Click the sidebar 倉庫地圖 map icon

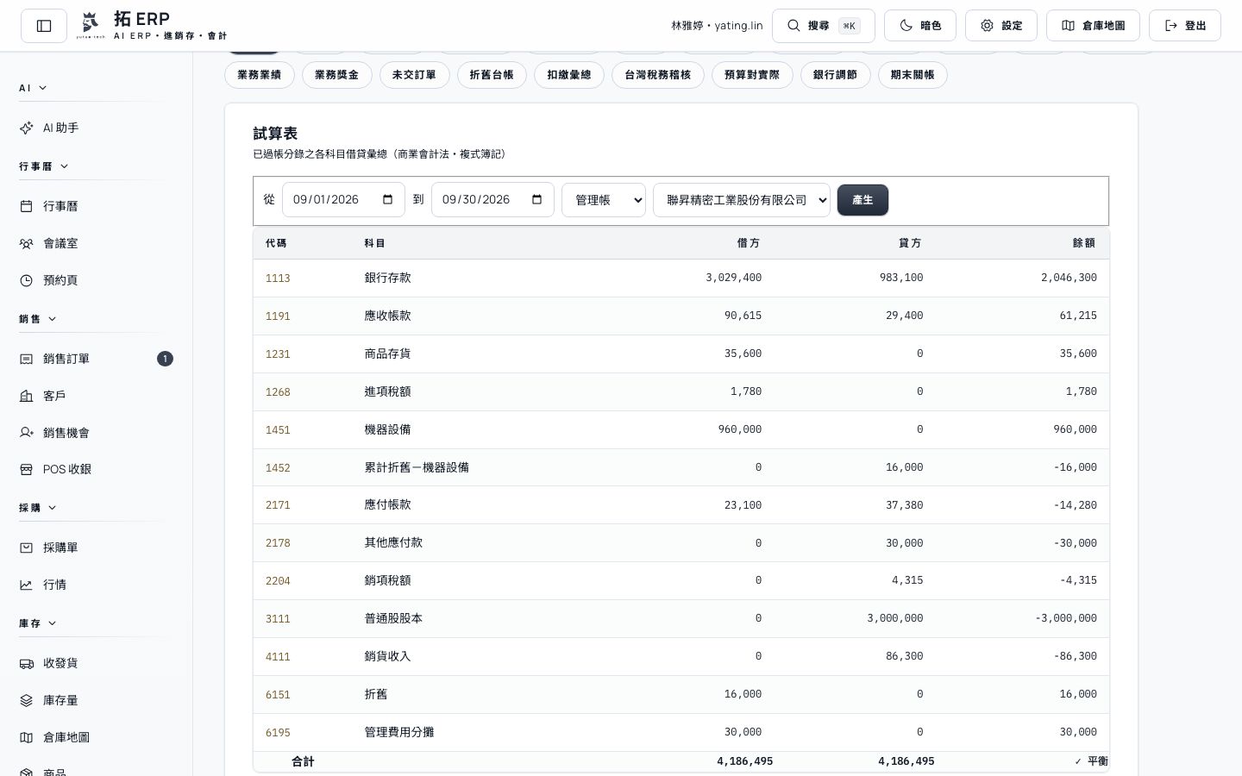26,737
